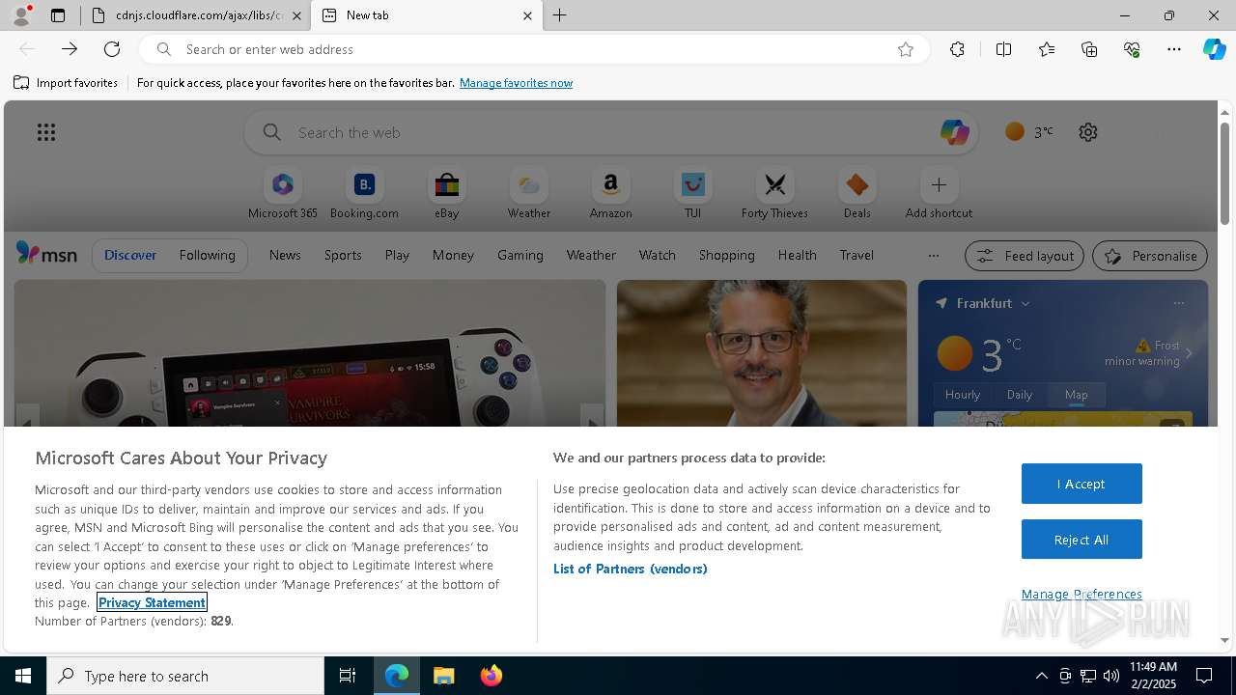
Task: Open the News category
Action: 285,255
